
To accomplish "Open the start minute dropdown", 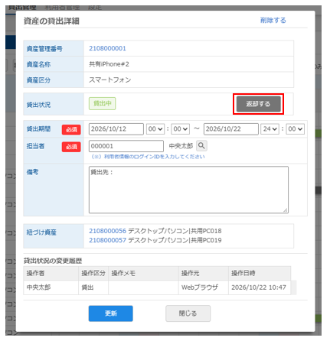I will [180, 129].
